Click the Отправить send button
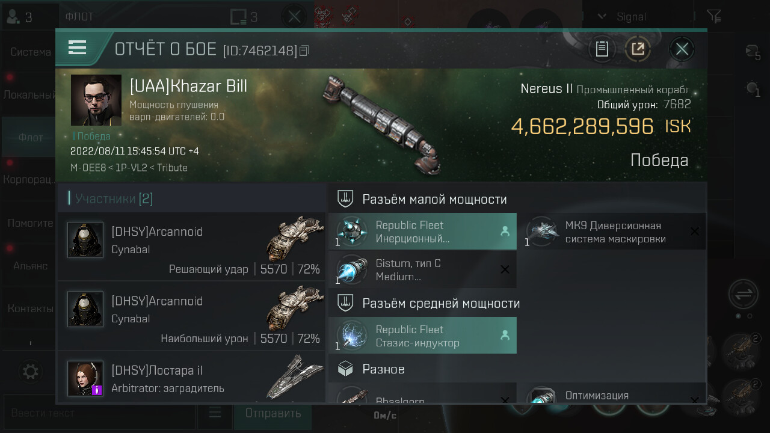The image size is (770, 433). click(x=273, y=413)
